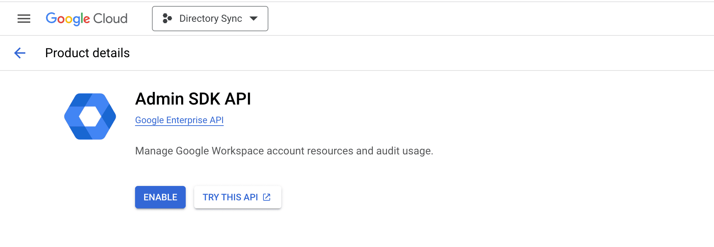Click the Manage Google Workspace description text

click(x=284, y=151)
